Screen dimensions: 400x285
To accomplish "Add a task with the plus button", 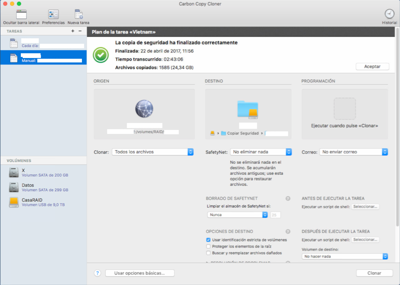I will [x=73, y=31].
